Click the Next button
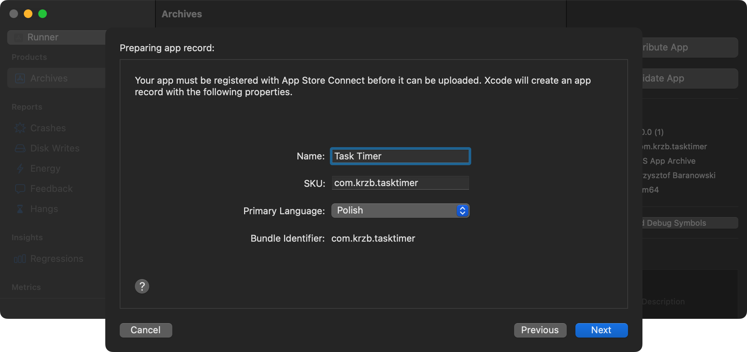This screenshot has height=352, width=747. (601, 330)
